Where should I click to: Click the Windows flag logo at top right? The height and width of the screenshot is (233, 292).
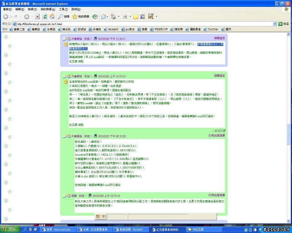pyautogui.click(x=287, y=9)
